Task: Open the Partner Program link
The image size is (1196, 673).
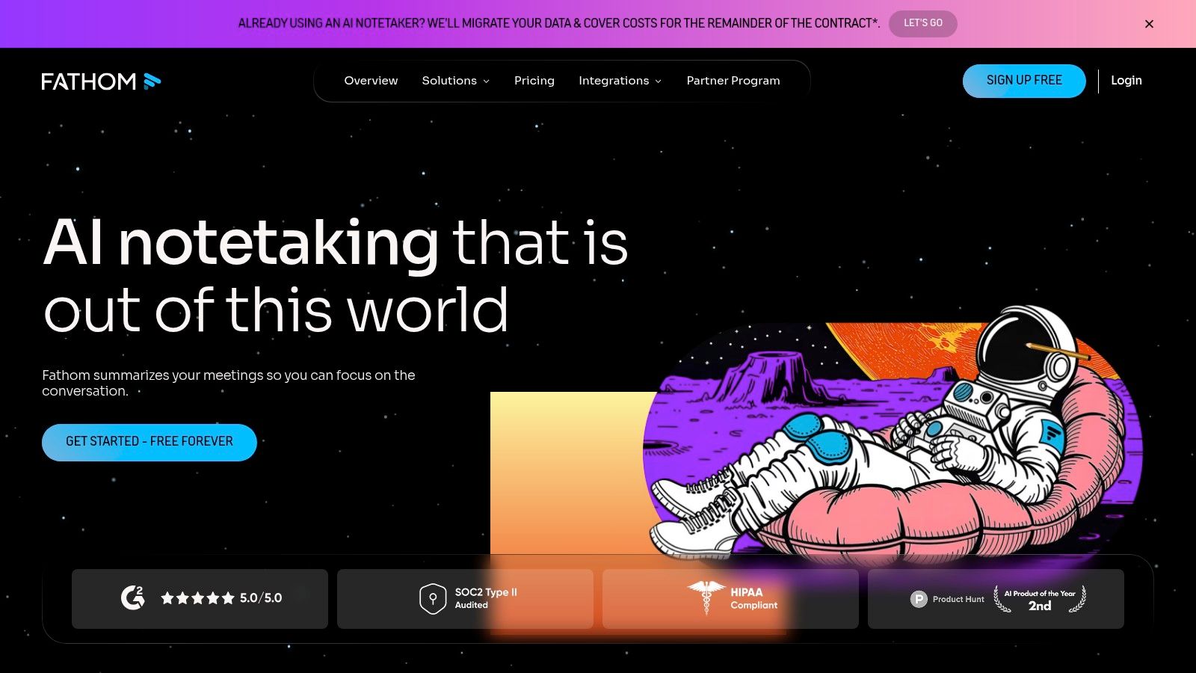Action: pos(733,81)
